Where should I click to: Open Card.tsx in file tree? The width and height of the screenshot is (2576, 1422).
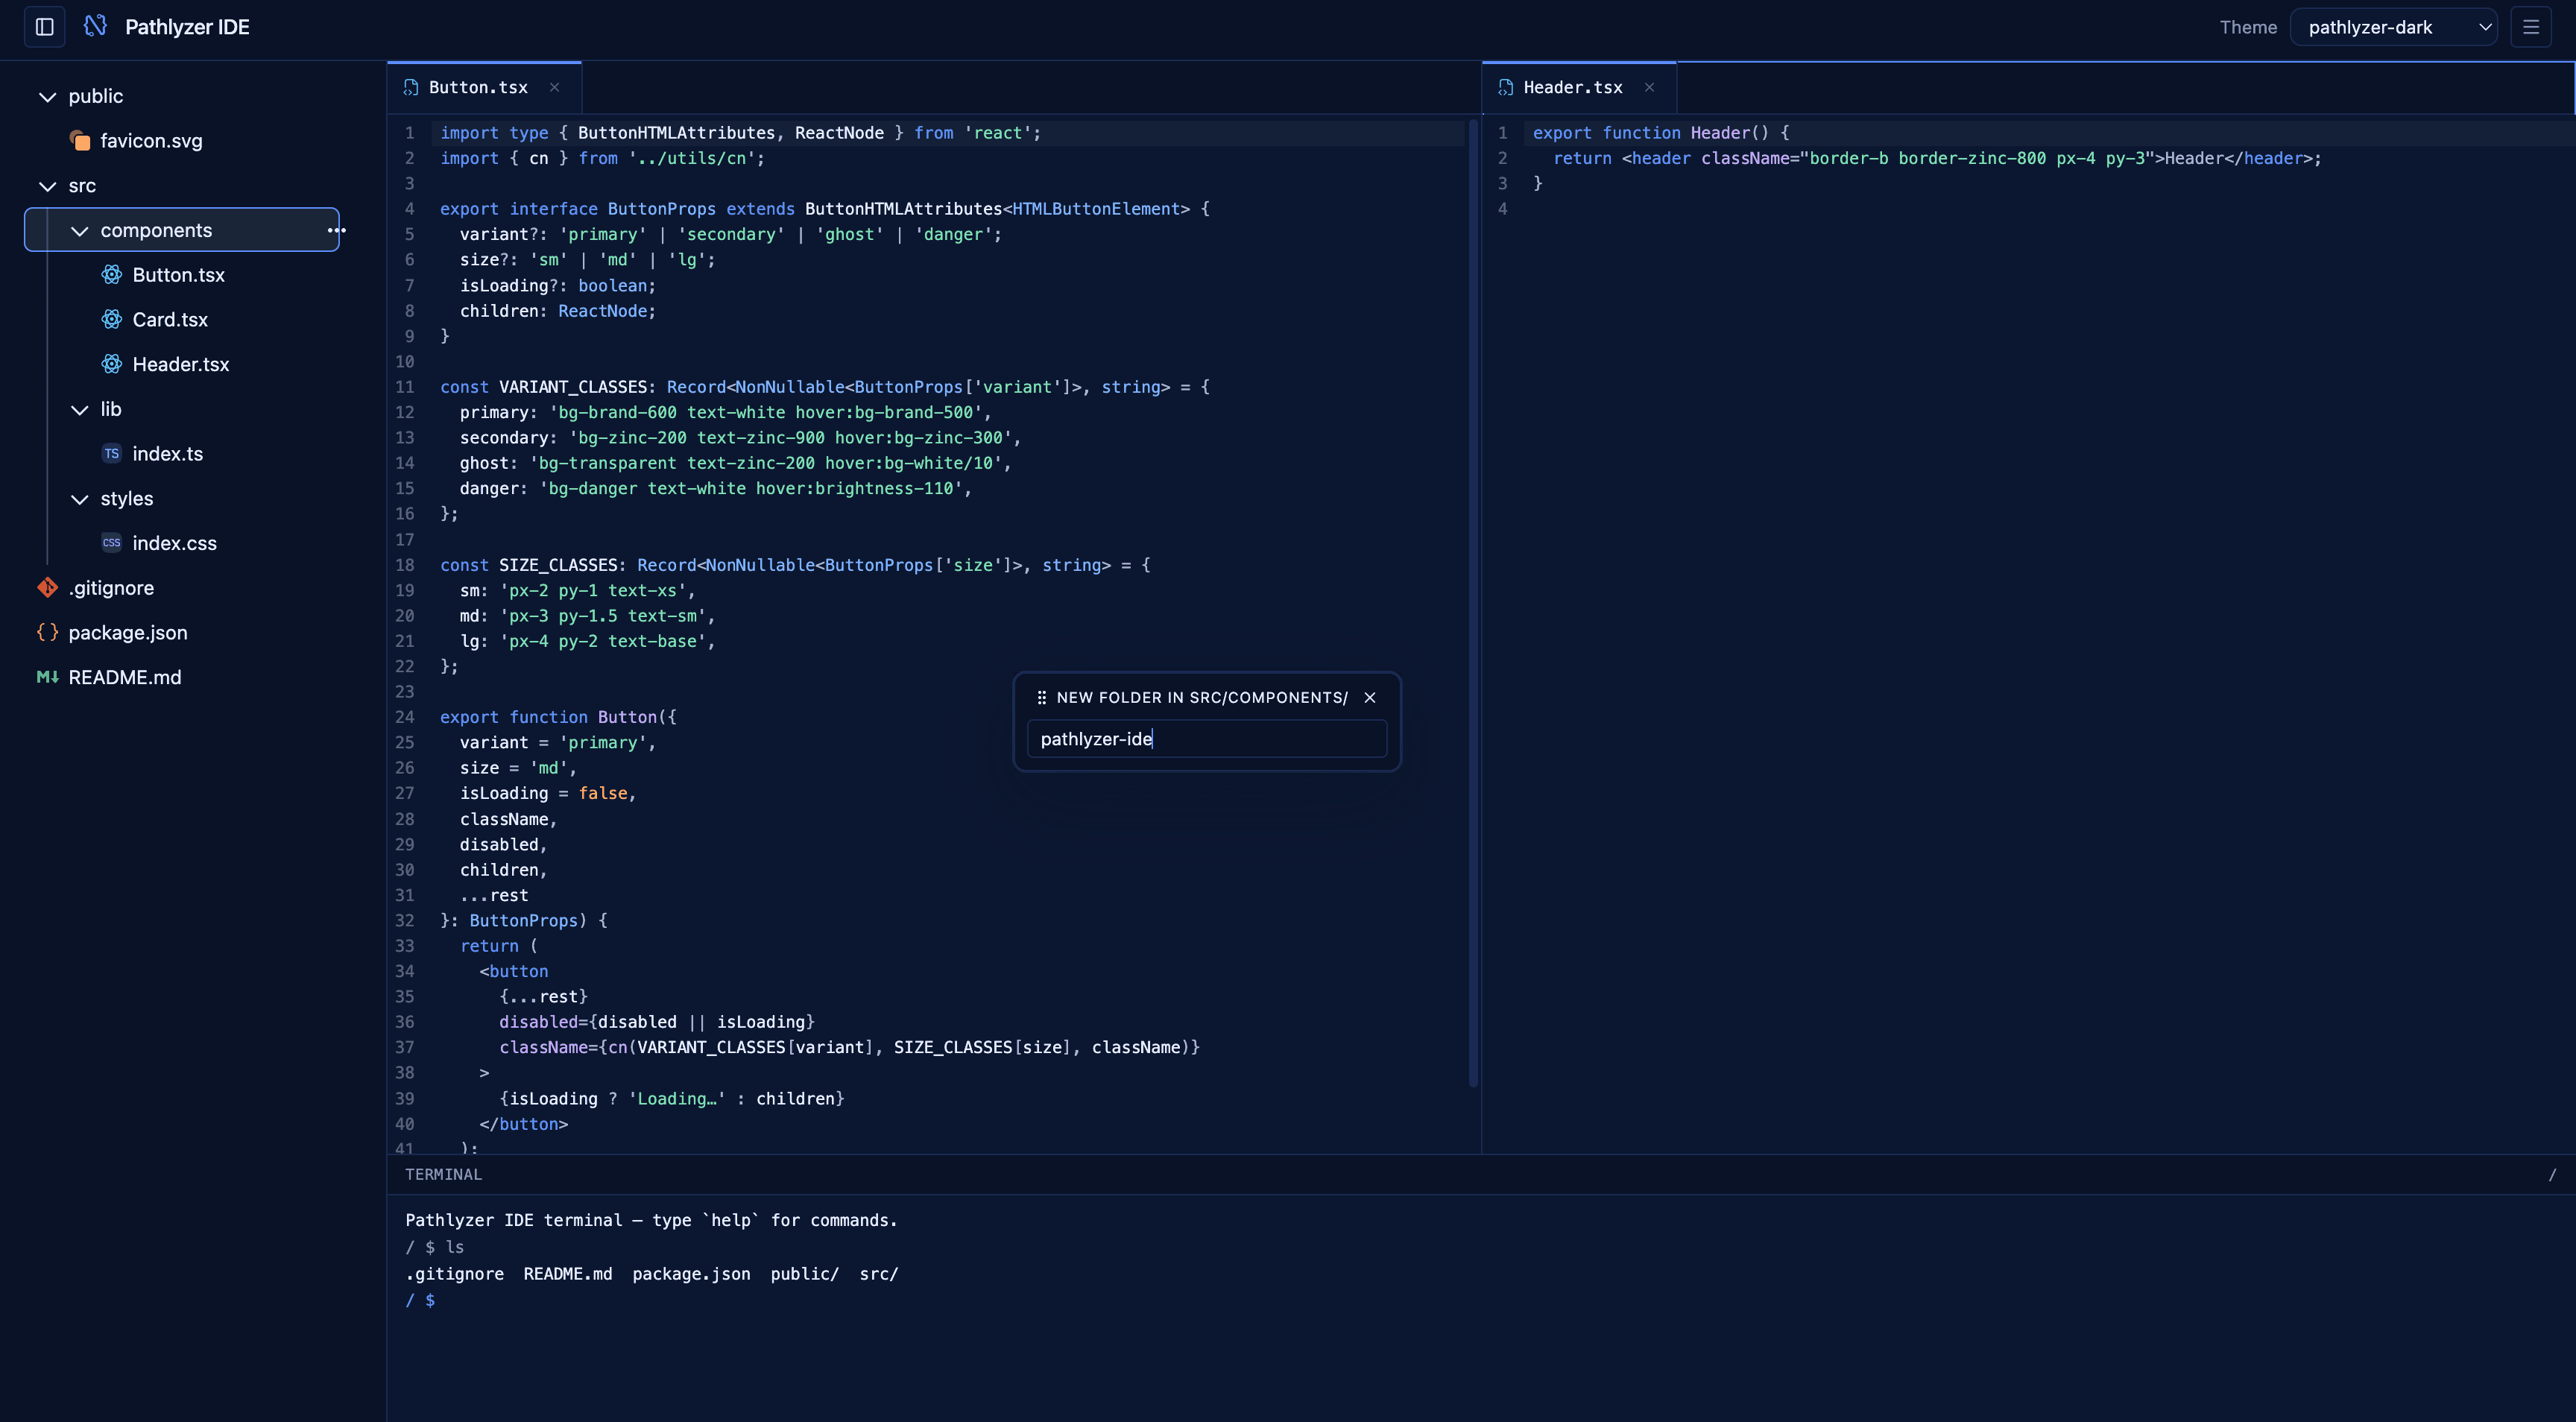170,320
